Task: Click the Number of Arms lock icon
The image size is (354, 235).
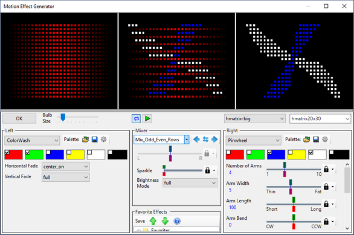Action: coord(326,169)
